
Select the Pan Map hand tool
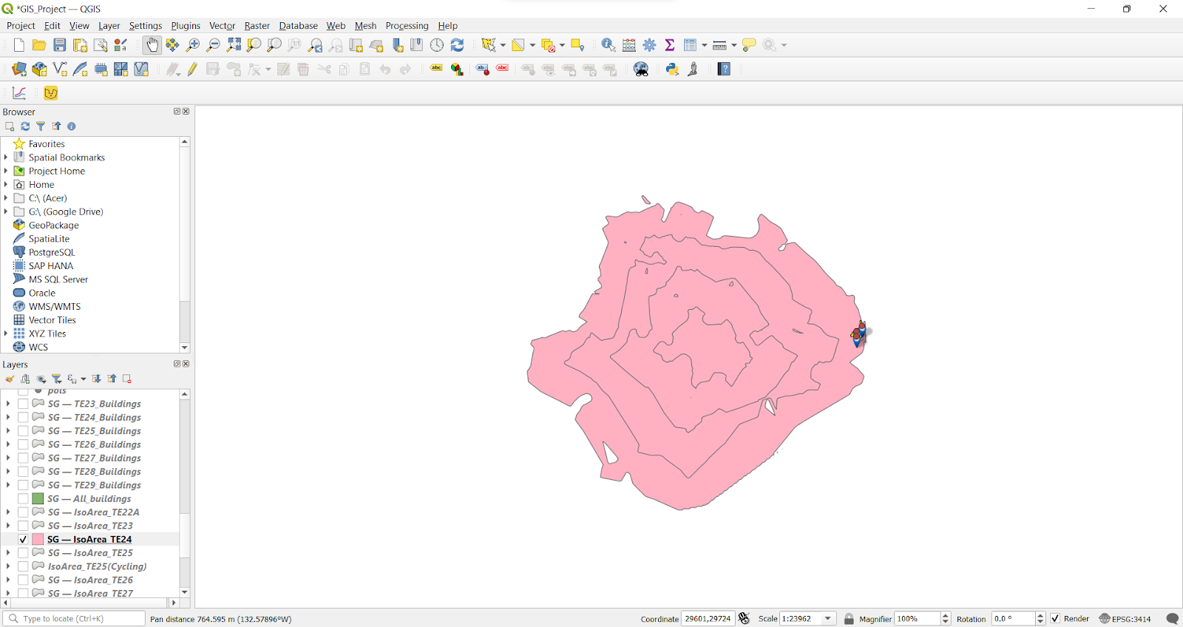152,46
